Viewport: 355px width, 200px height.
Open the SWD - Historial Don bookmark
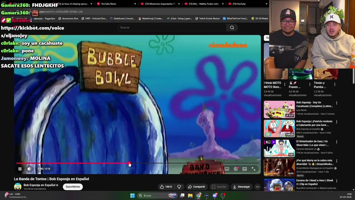(x=94, y=19)
